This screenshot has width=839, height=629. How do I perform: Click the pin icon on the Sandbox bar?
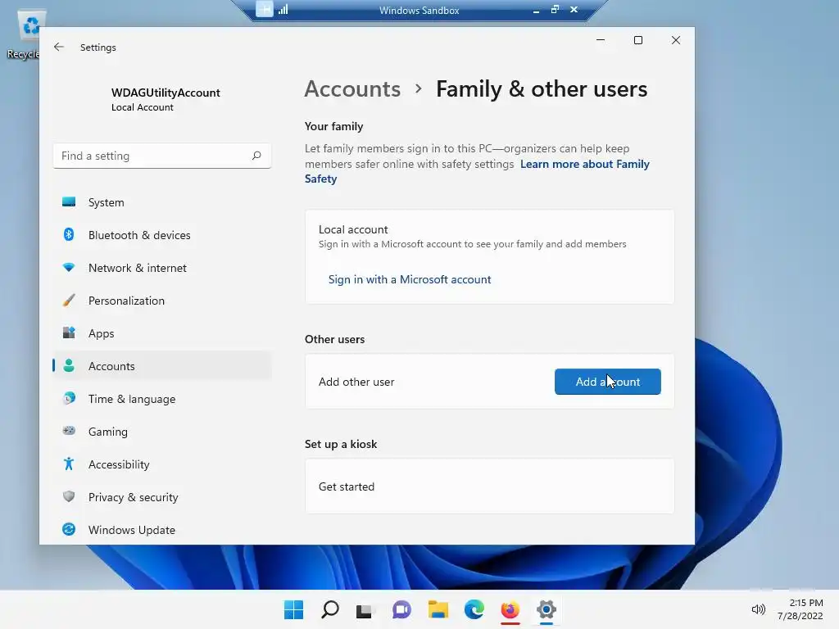coord(264,9)
